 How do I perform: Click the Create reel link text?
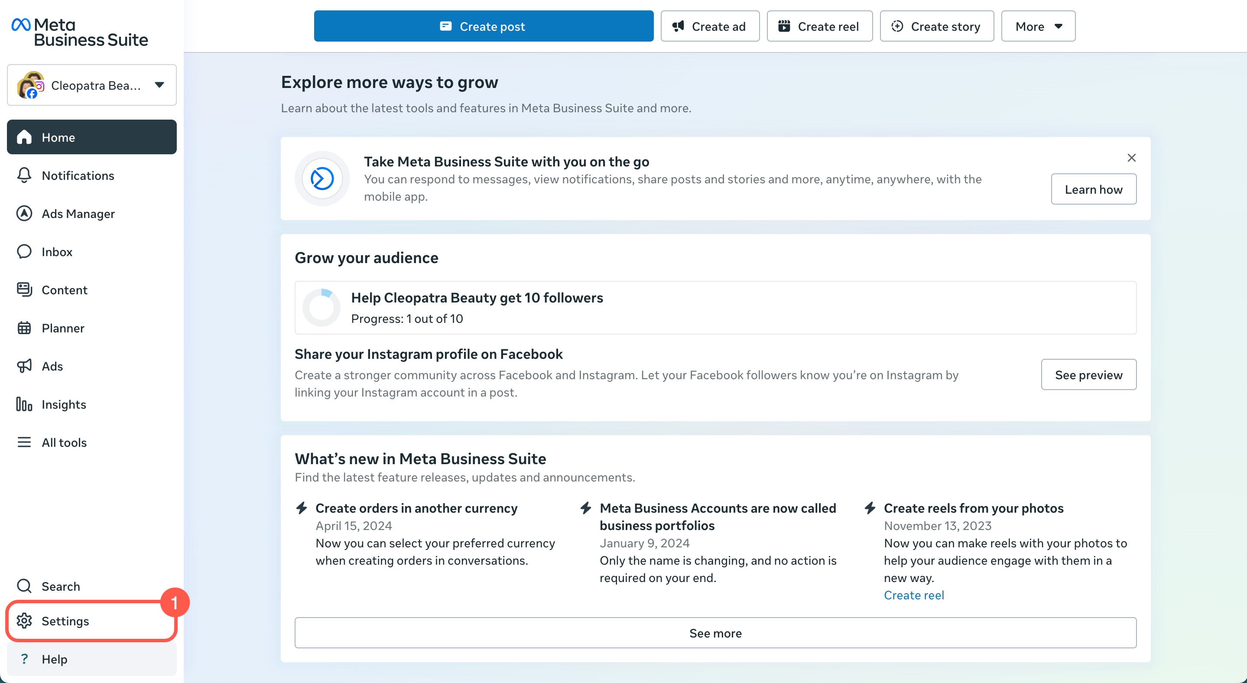click(x=913, y=595)
